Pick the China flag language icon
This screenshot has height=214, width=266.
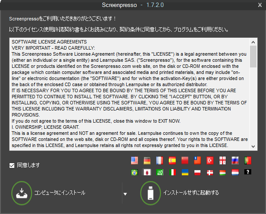point(185,160)
